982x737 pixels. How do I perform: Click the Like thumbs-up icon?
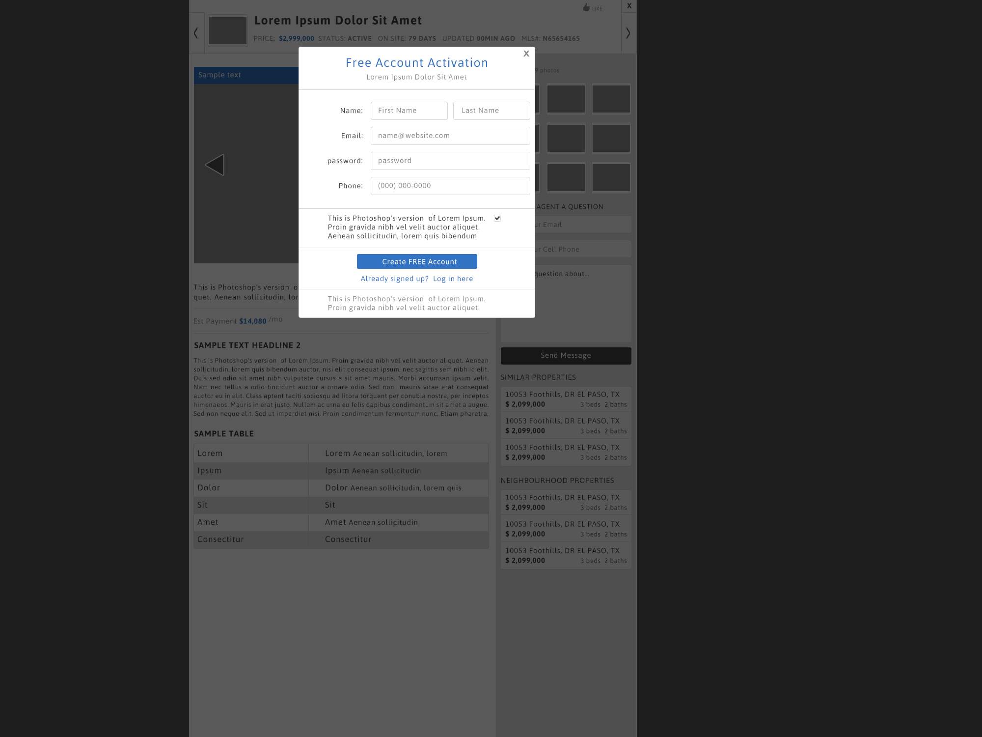pos(586,7)
